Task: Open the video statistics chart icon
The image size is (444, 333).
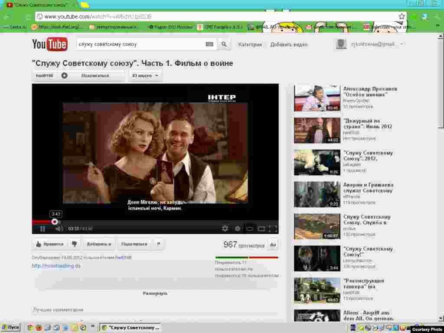Action: 273,245
